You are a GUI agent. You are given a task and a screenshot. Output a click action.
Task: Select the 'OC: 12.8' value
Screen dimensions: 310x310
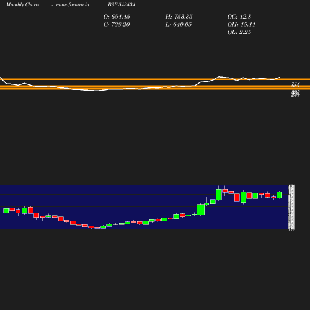239,17
